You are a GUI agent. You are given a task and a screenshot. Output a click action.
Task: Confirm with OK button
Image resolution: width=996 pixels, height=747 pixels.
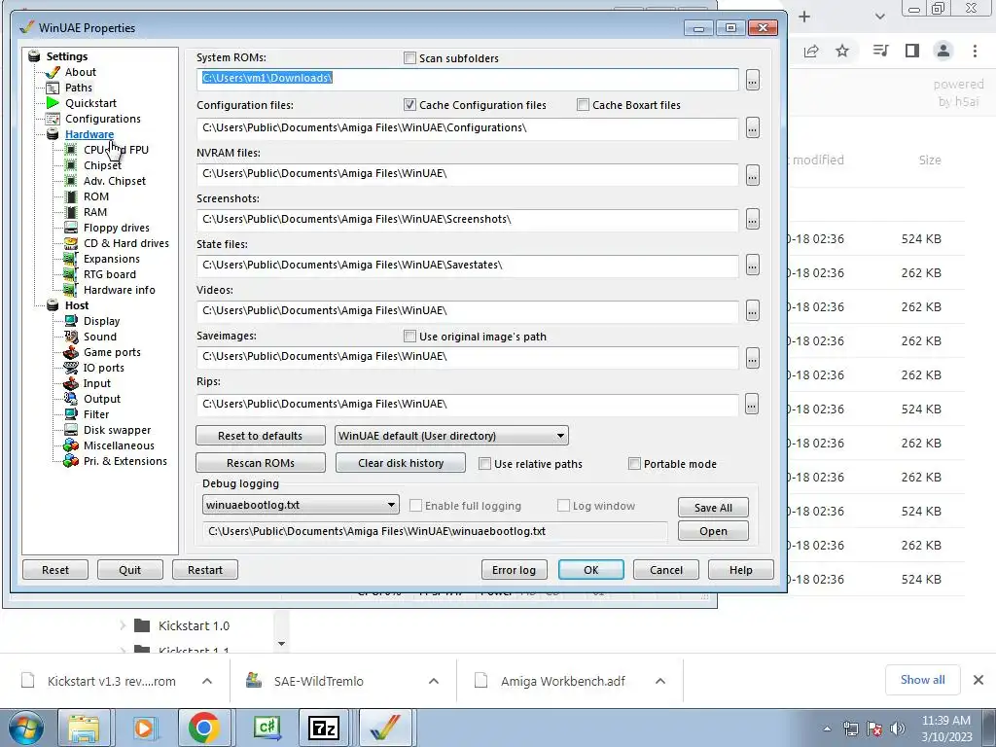[591, 570]
